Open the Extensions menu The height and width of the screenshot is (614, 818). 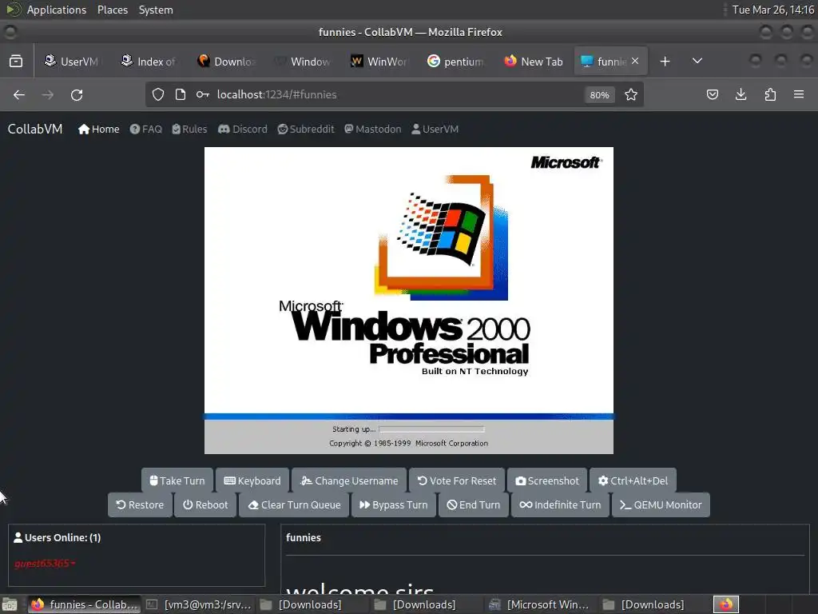pos(770,94)
